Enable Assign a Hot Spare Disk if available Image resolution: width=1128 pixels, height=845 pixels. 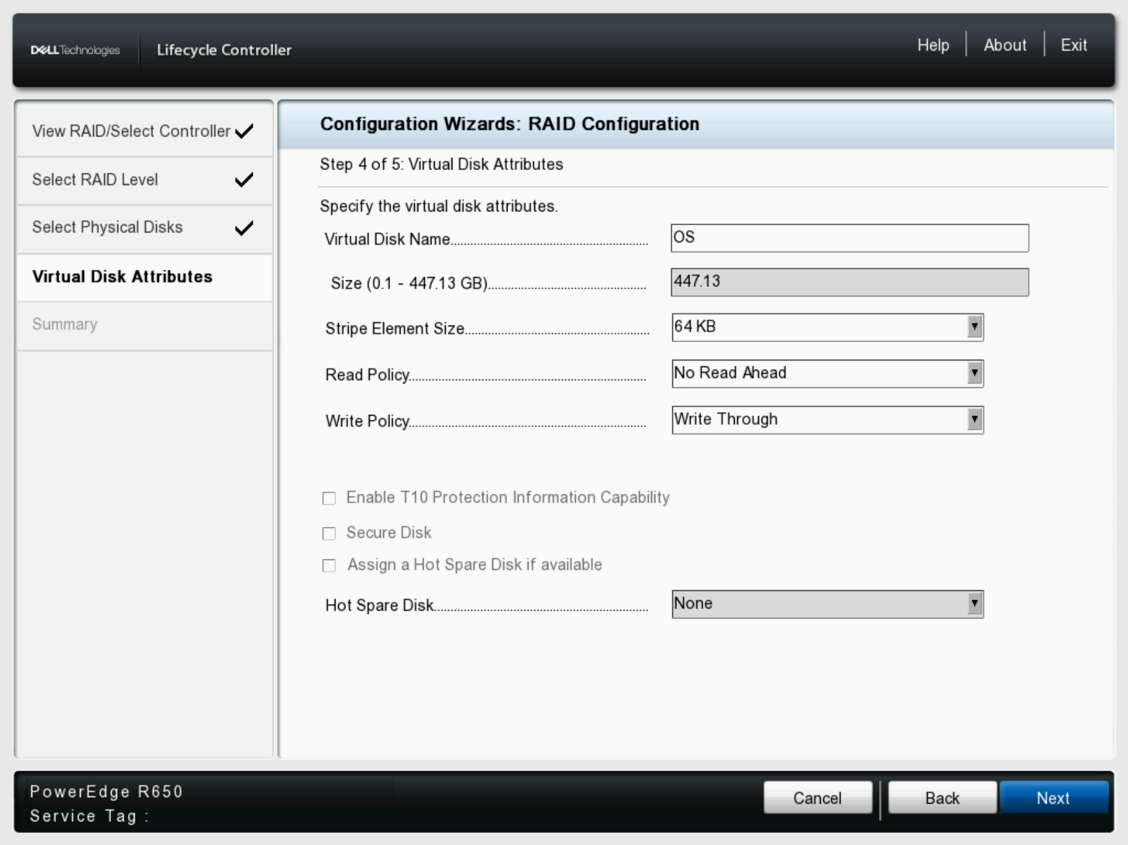coord(330,565)
